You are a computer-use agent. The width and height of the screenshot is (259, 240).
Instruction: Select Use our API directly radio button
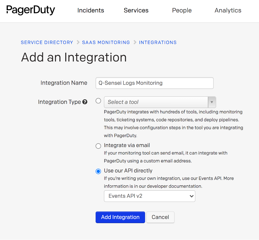coord(98,171)
